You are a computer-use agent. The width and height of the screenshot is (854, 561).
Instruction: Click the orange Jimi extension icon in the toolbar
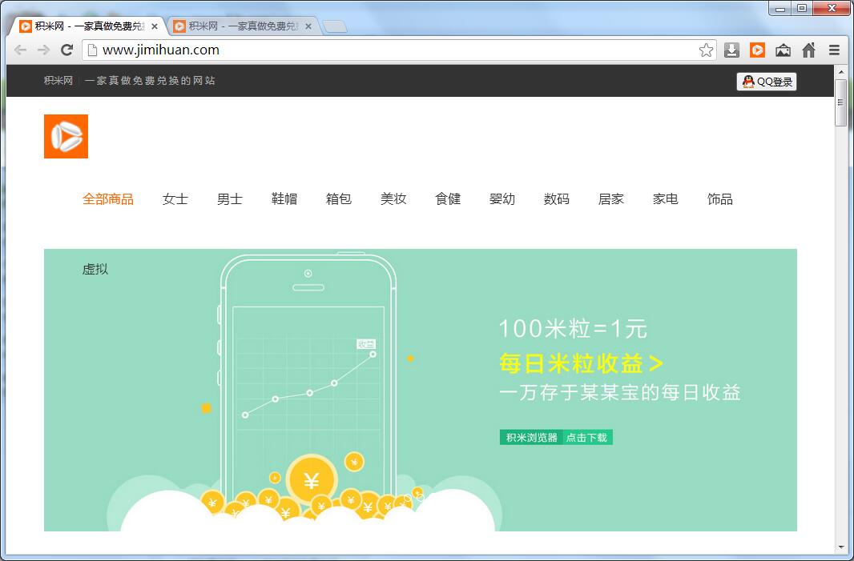pos(757,50)
